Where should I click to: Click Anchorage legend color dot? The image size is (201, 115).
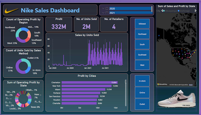[x=179, y=11]
